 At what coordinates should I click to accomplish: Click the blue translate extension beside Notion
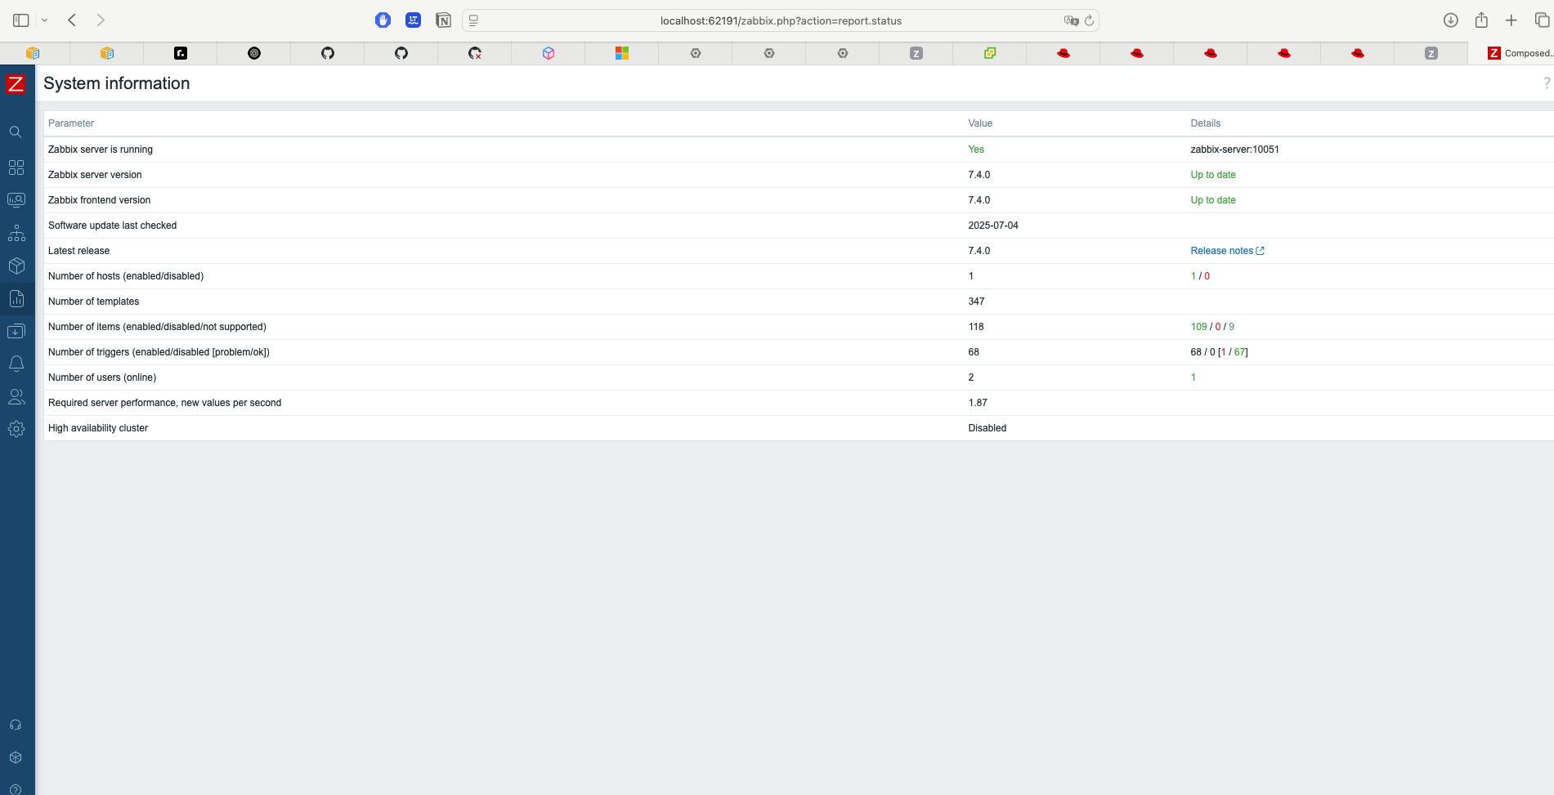413,20
